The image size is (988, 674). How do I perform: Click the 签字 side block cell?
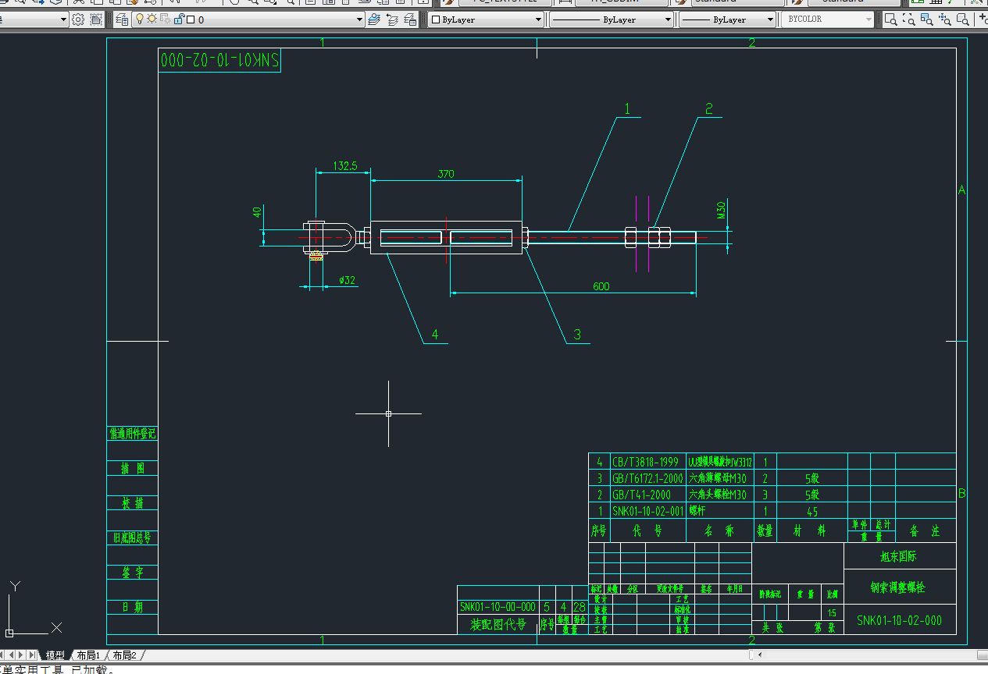132,572
